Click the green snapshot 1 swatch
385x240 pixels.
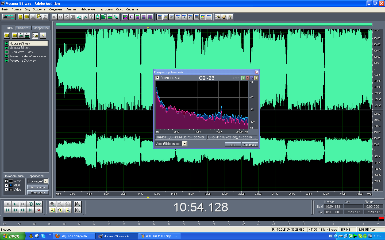[243, 78]
